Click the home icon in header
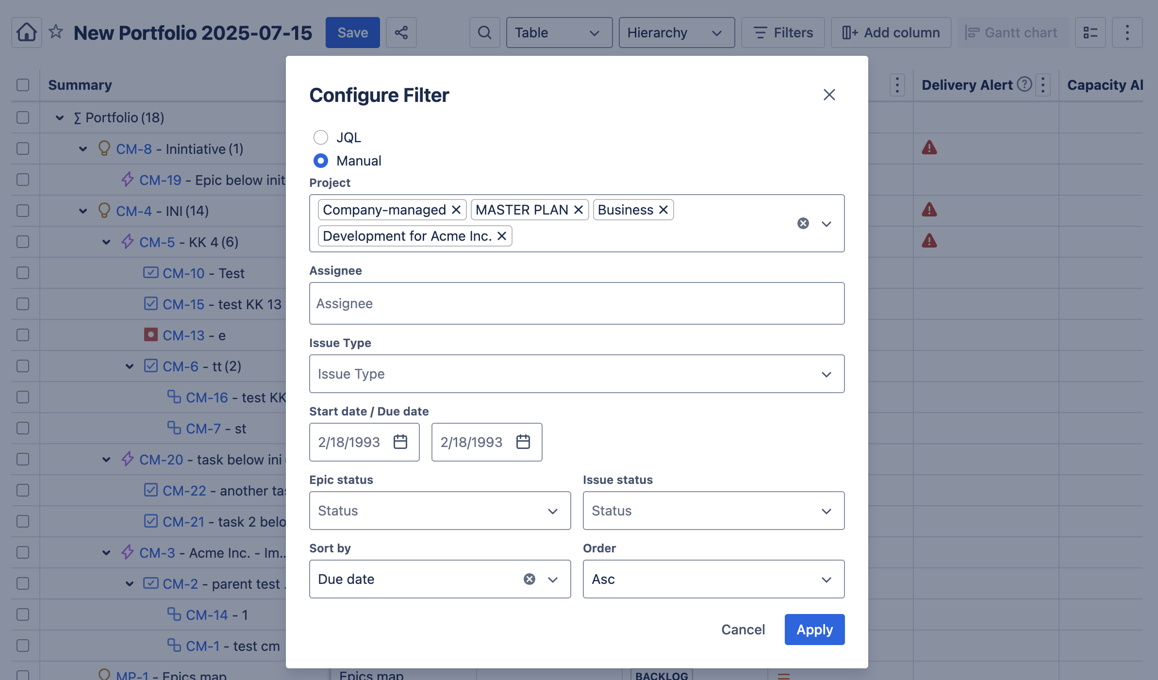1158x680 pixels. click(x=27, y=33)
